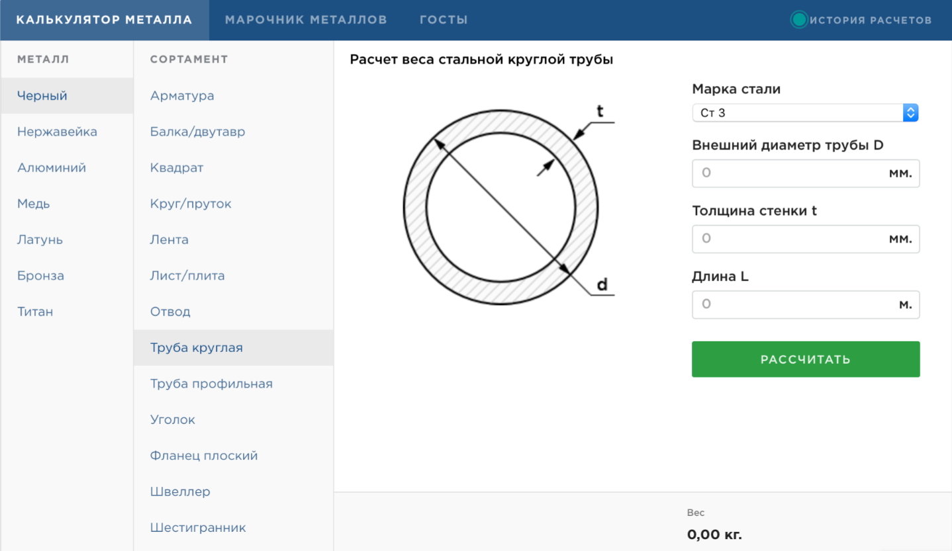952x551 pixels.
Task: Choose Швеллер from сортамент list
Action: coord(180,491)
